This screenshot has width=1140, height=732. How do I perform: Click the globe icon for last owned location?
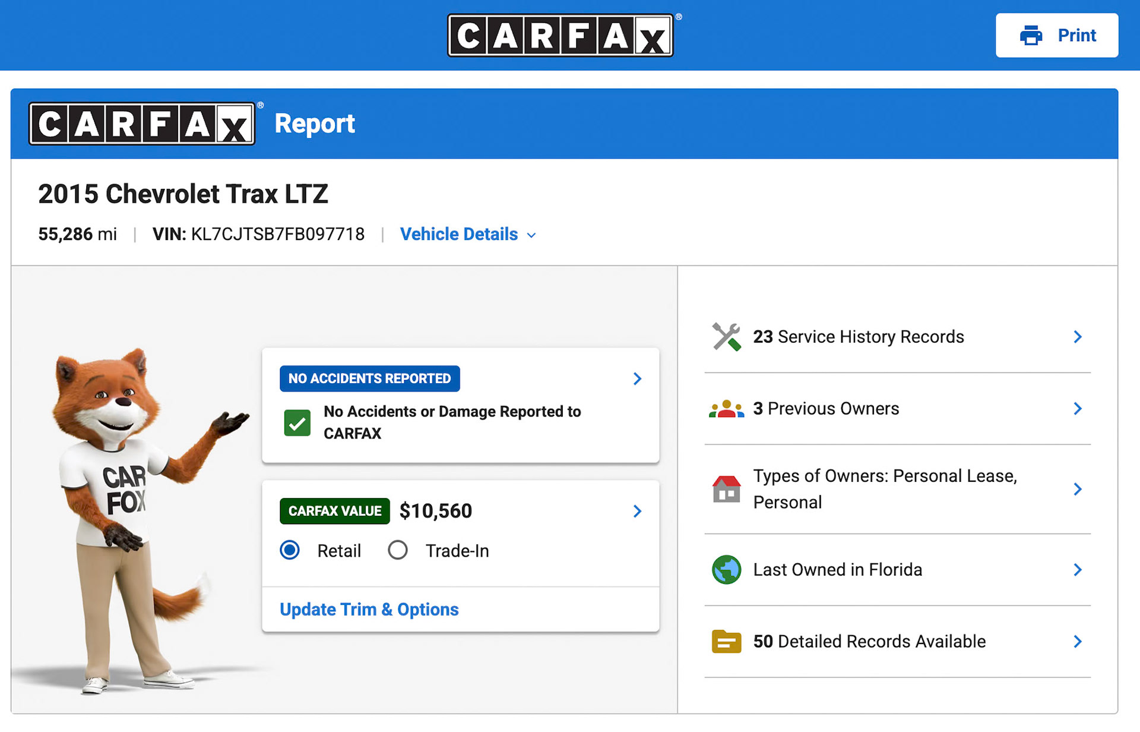click(x=726, y=570)
